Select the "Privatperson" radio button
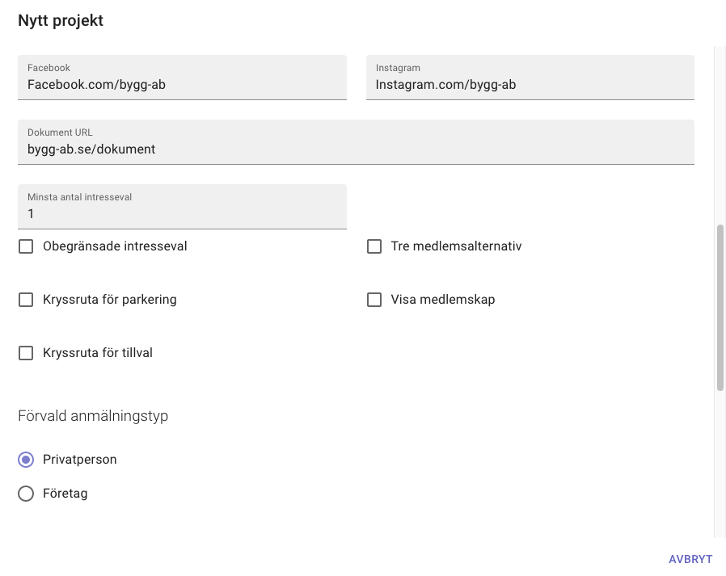 [x=25, y=459]
